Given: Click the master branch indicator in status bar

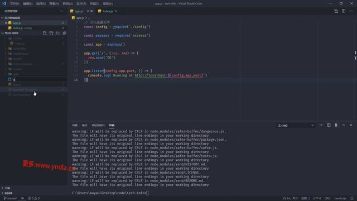Looking at the screenshot, I should [x=11, y=198].
